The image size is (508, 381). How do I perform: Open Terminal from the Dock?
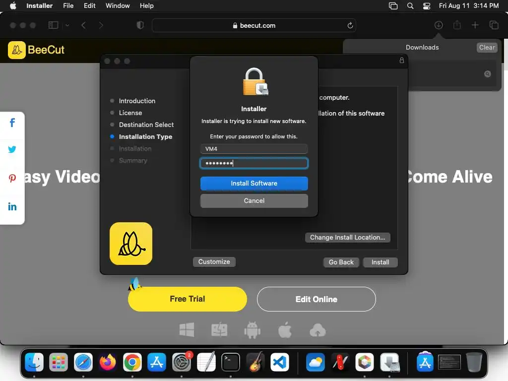pos(230,362)
